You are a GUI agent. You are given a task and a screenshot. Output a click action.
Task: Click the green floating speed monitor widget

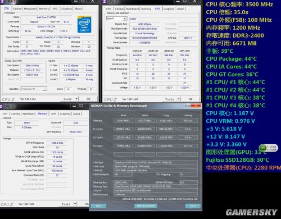tap(269, 148)
